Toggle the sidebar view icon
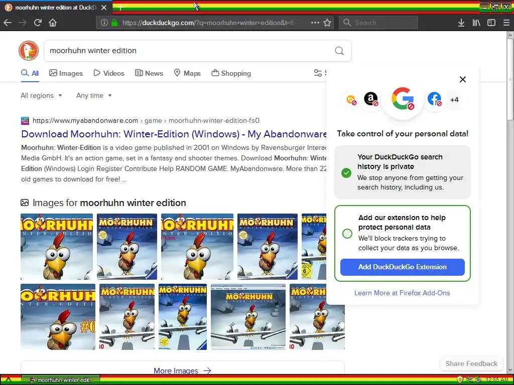Screen dimensions: 514x385 coord(491,23)
